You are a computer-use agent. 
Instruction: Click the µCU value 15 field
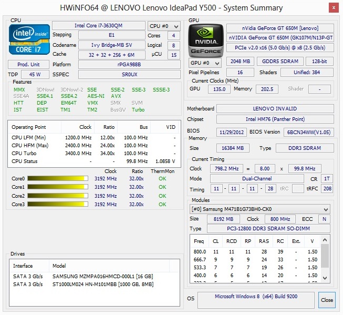[174, 55]
